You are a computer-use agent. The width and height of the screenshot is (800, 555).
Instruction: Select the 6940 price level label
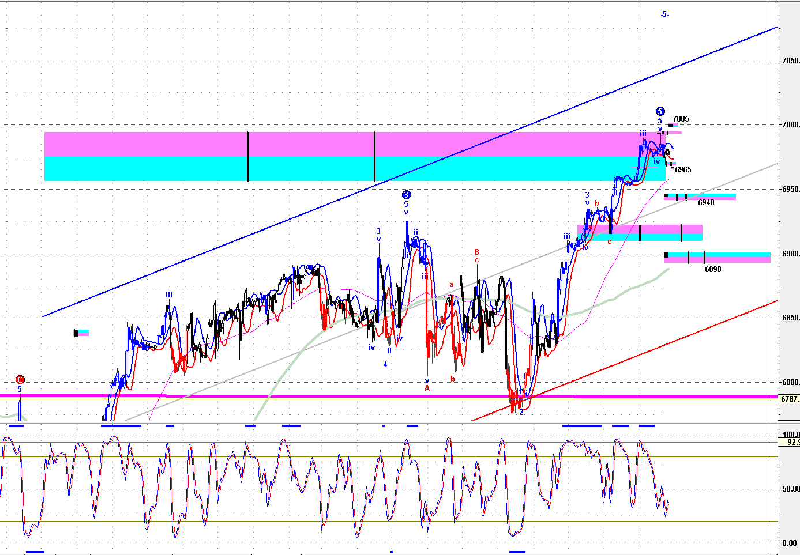point(706,202)
